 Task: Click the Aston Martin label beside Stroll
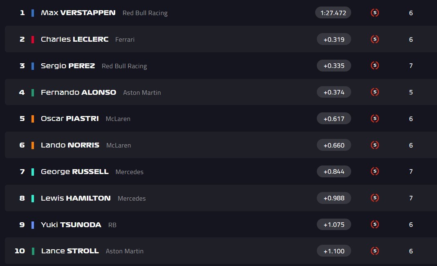pos(125,251)
